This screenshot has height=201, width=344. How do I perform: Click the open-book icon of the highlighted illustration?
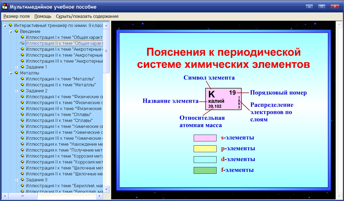pyautogui.click(x=22, y=43)
